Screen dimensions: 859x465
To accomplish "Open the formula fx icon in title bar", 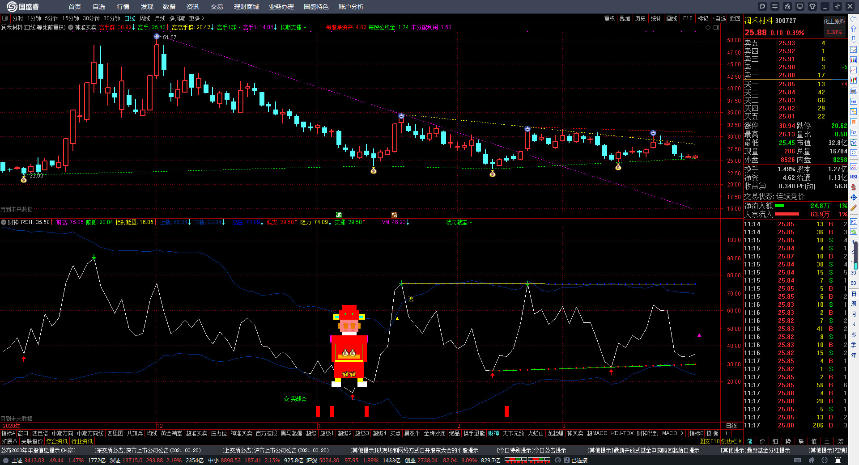I will [787, 6].
